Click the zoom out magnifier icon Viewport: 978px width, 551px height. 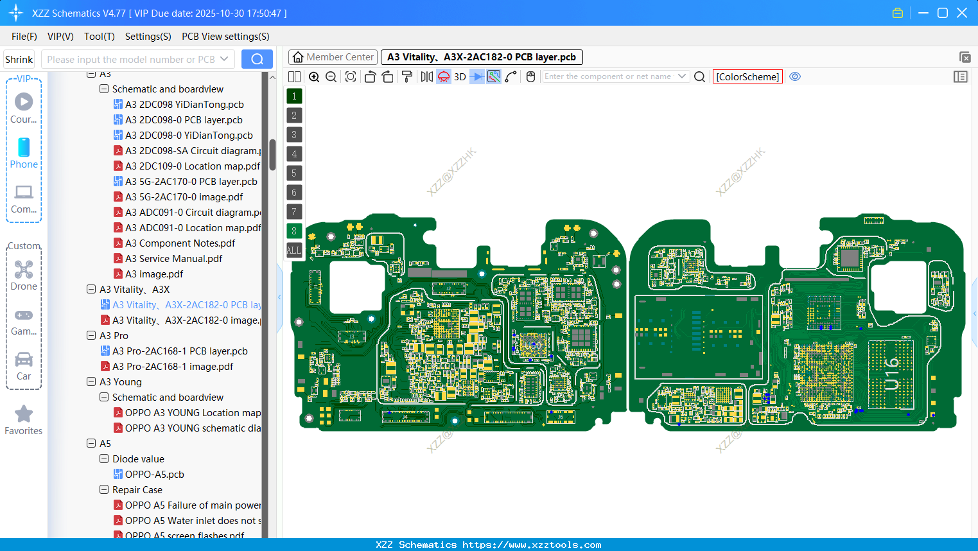point(331,77)
